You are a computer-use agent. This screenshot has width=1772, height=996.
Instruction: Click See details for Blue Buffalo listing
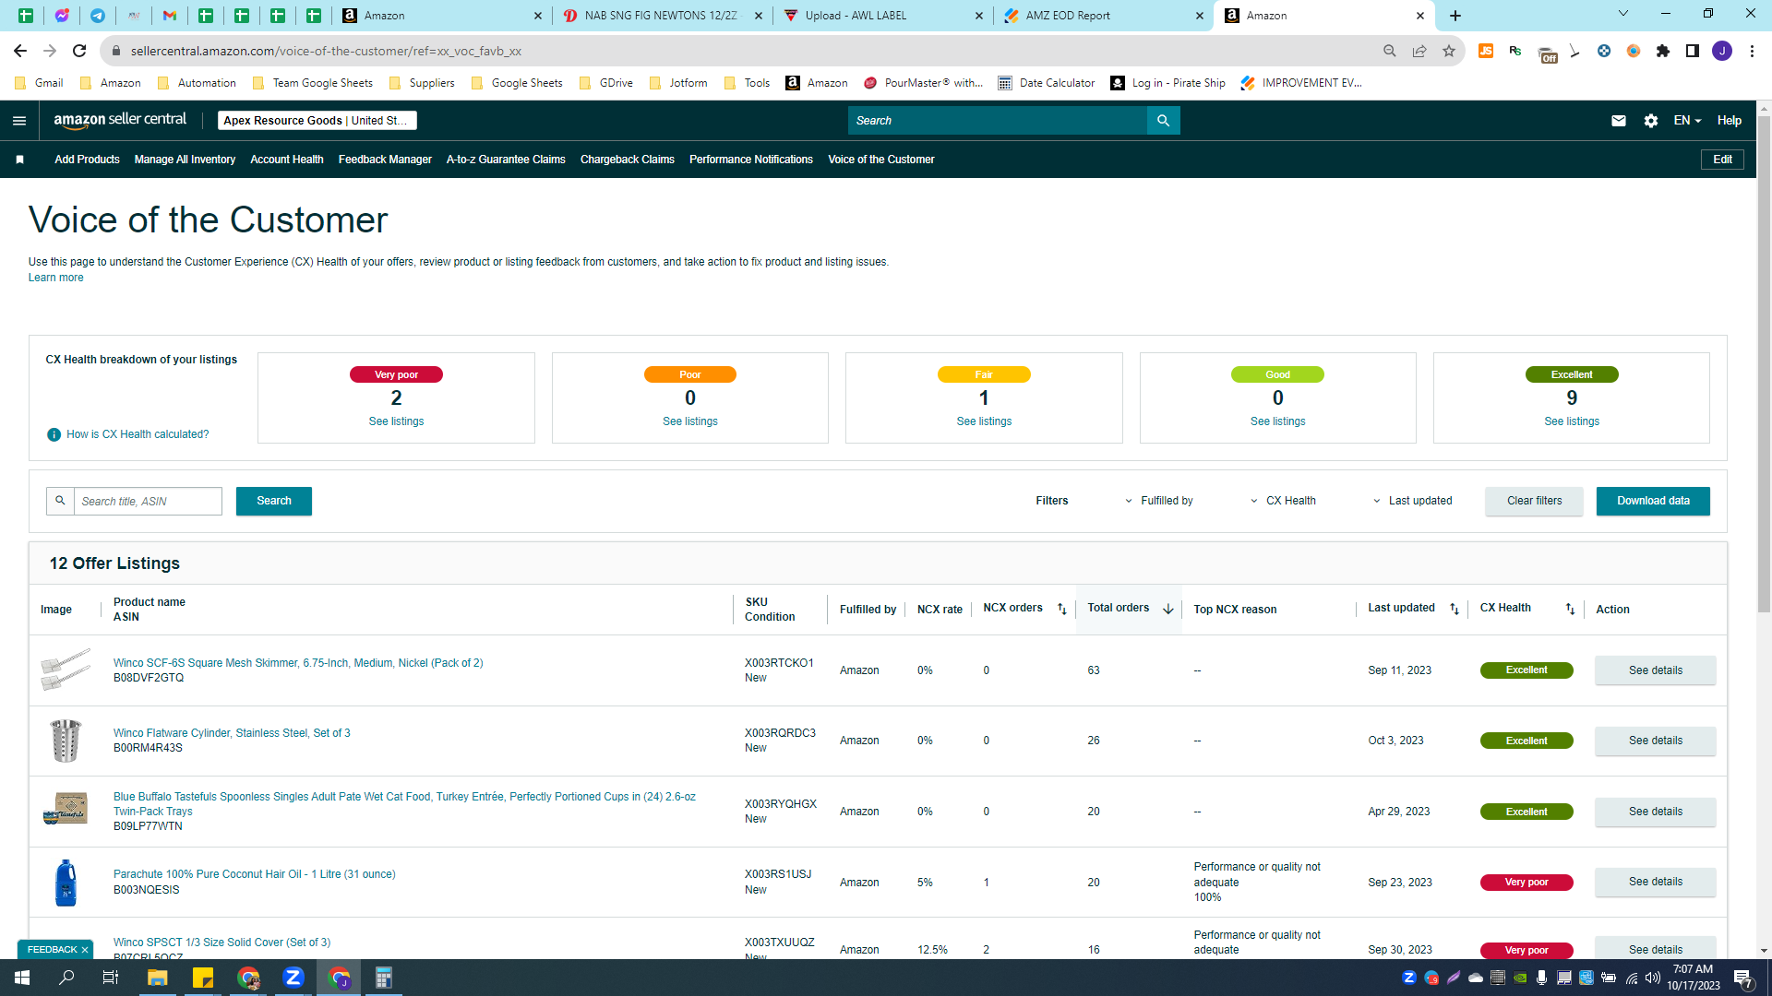pyautogui.click(x=1655, y=812)
